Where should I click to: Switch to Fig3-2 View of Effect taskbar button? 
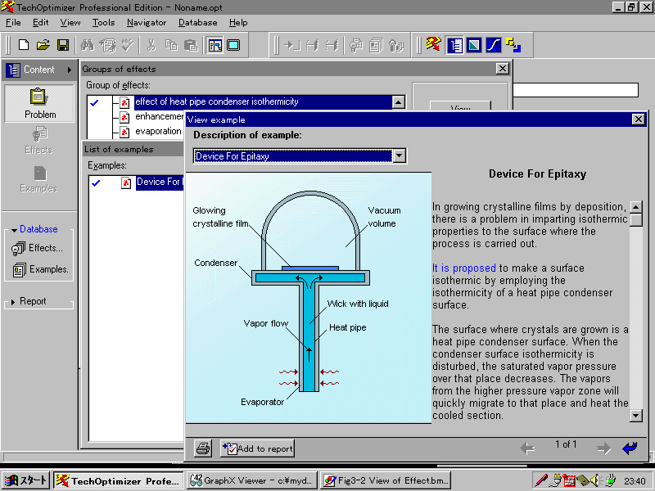click(386, 480)
